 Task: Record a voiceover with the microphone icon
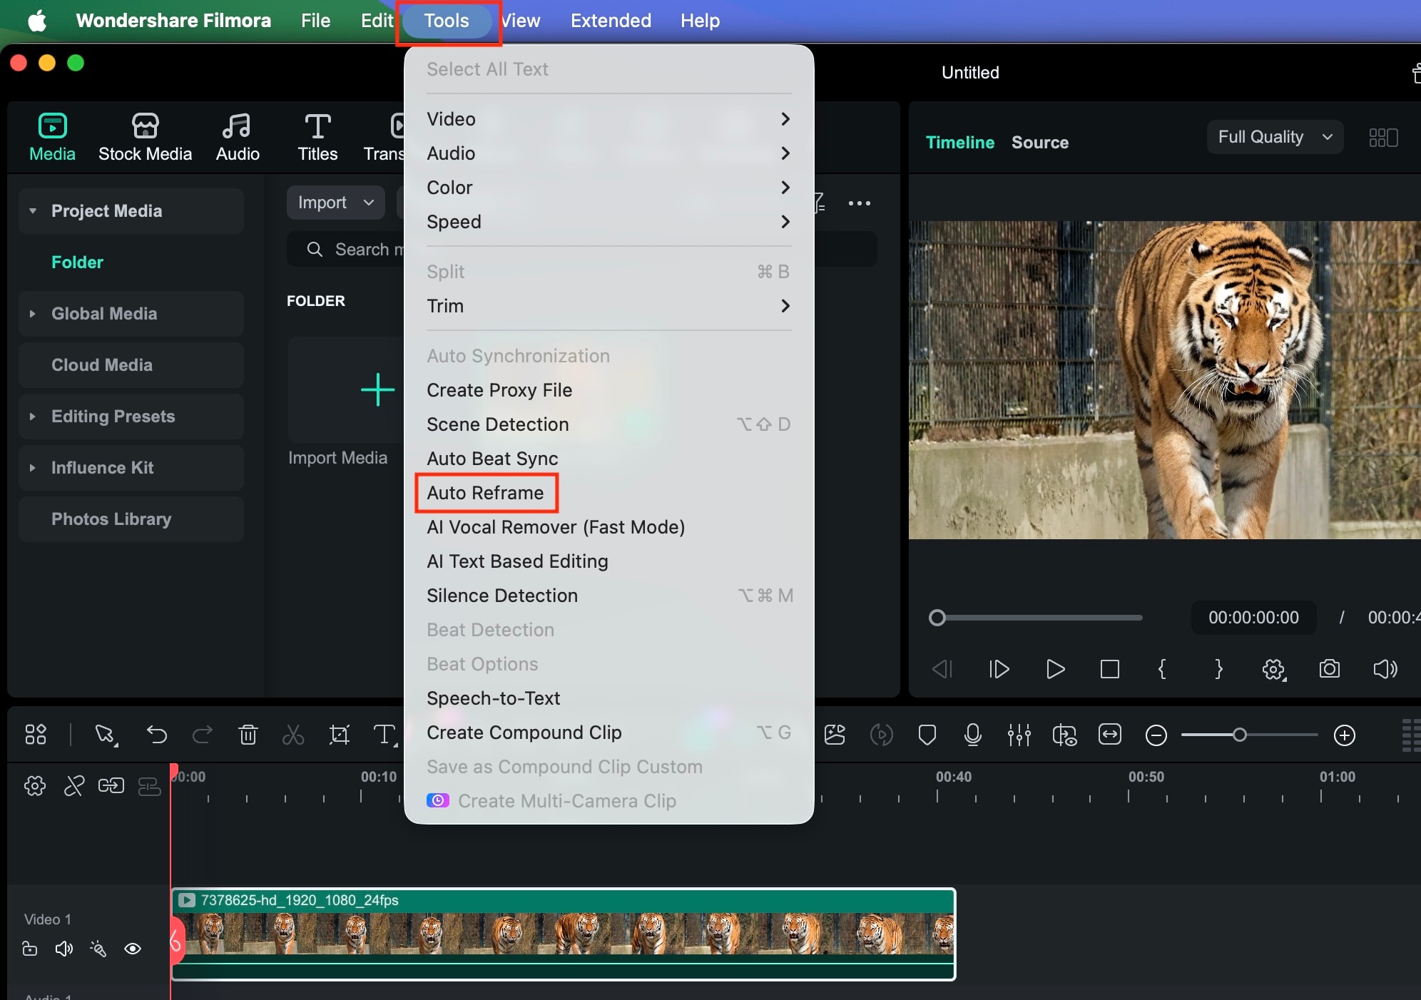click(972, 735)
